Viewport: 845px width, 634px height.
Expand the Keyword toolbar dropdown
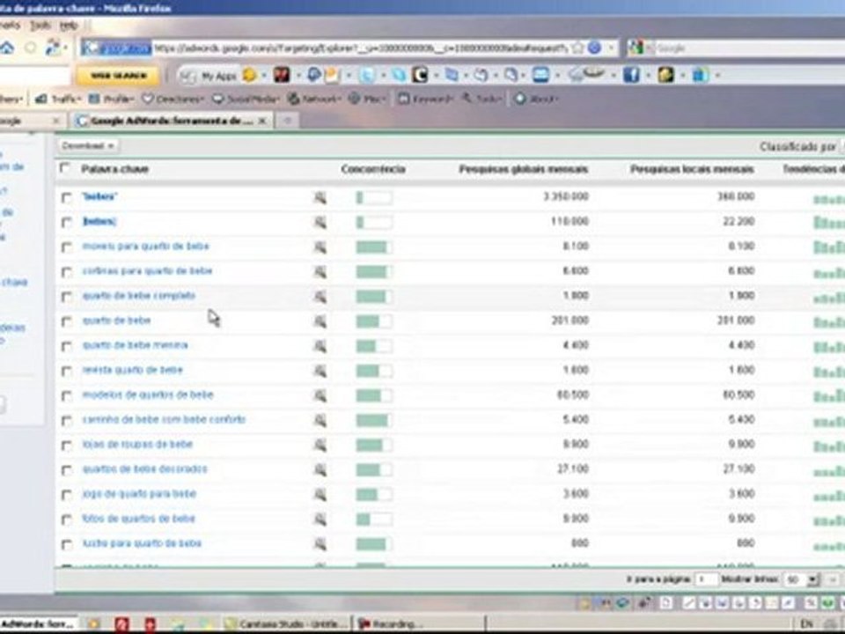425,100
